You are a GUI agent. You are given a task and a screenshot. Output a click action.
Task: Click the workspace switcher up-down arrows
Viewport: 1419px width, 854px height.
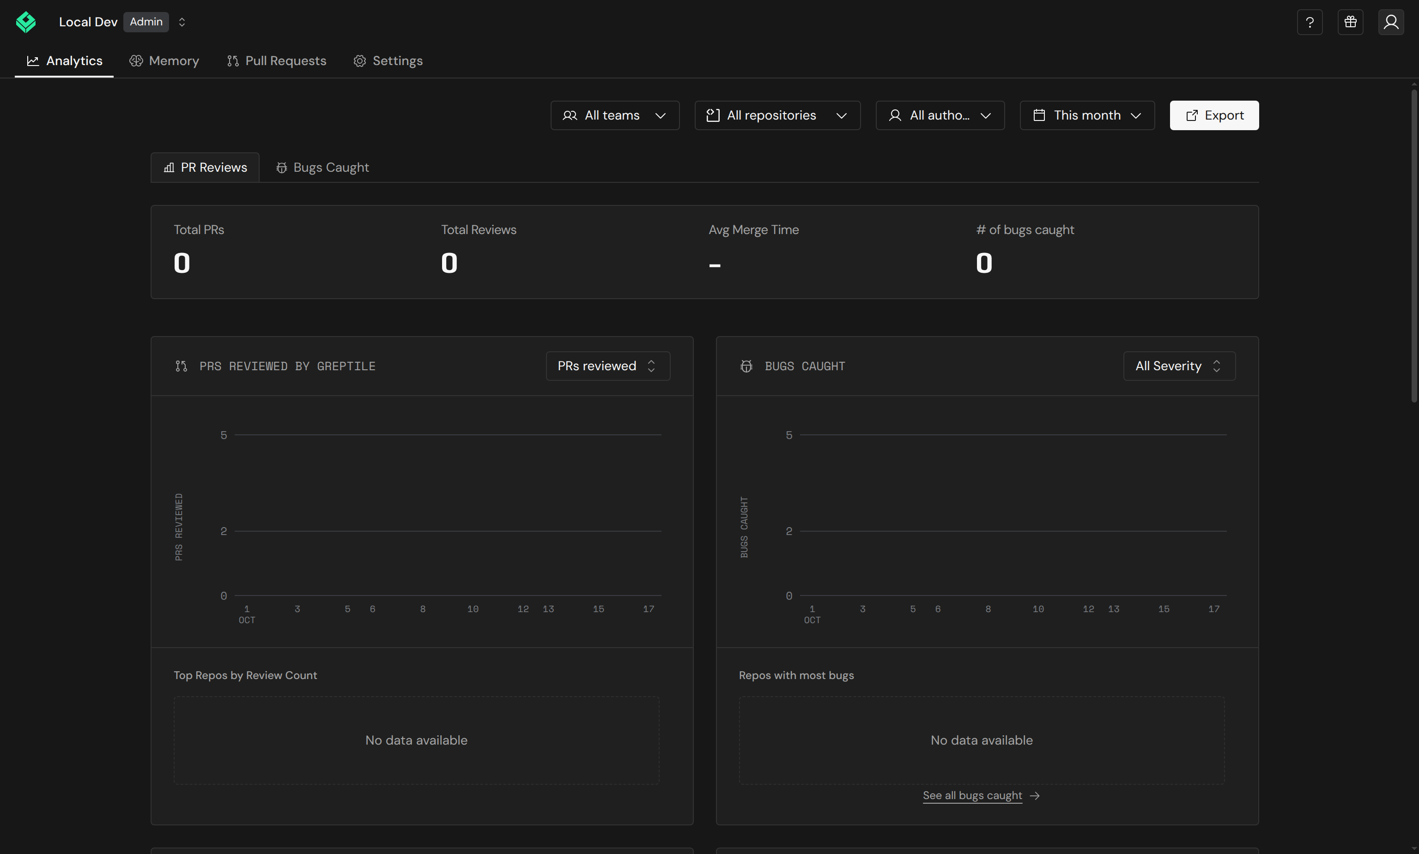[x=182, y=22]
